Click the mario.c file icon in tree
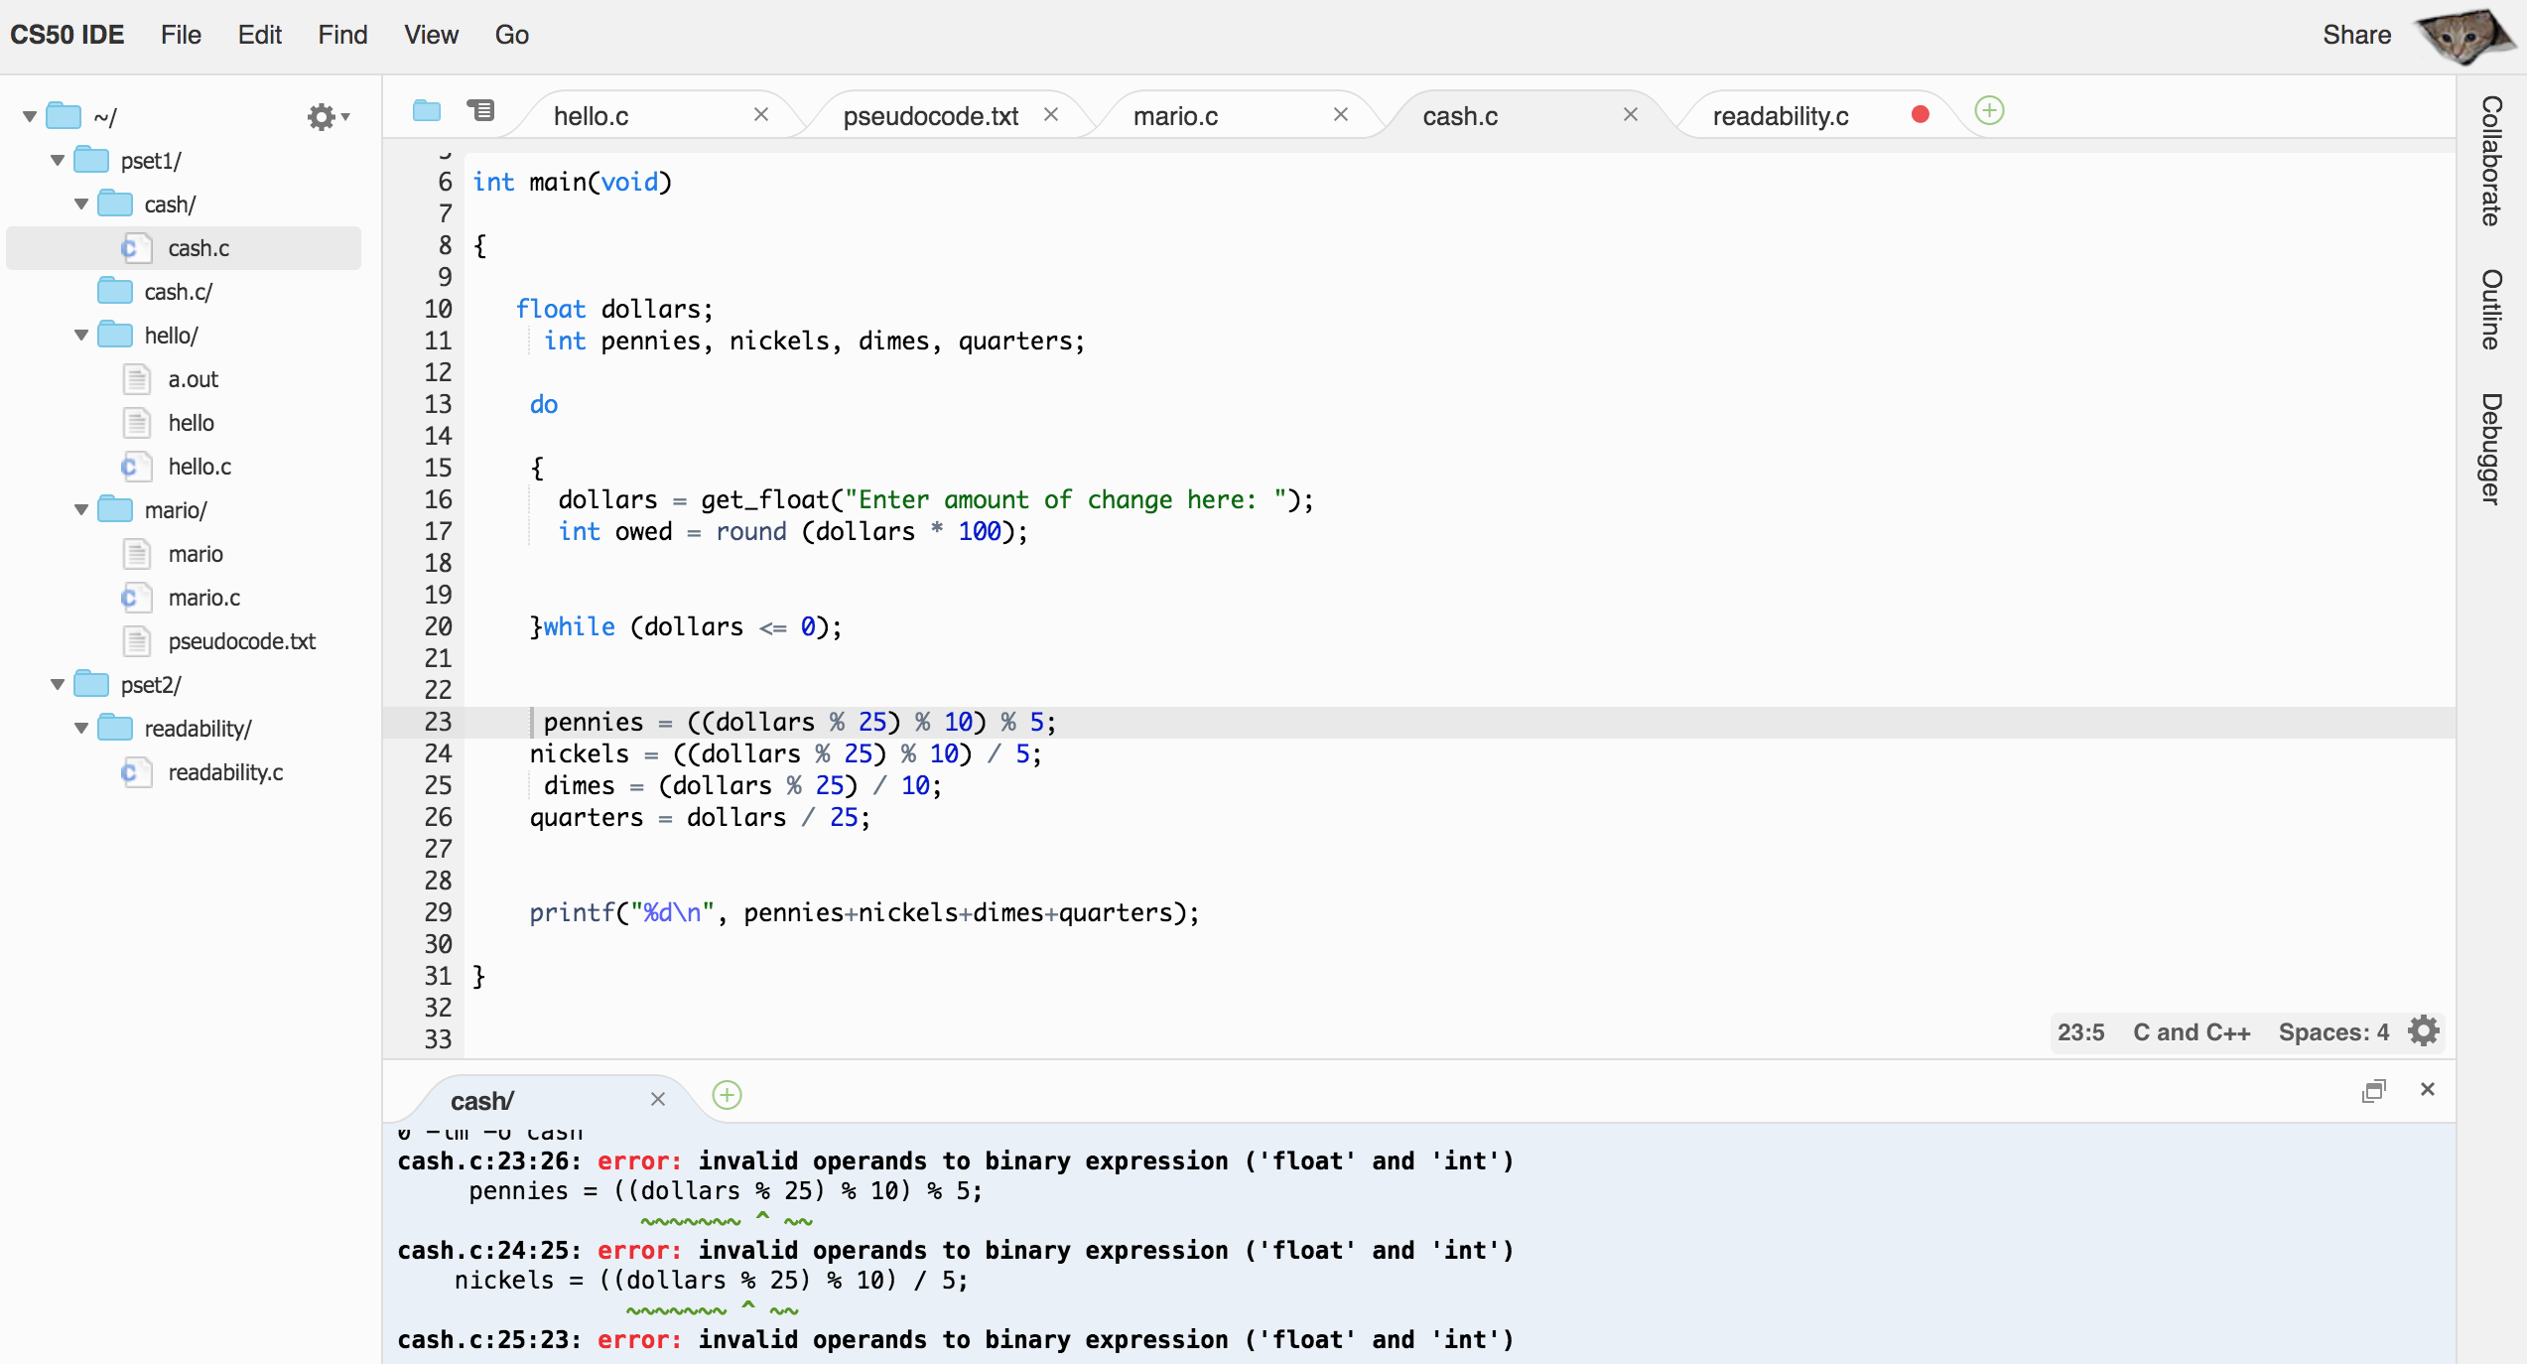The width and height of the screenshot is (2527, 1364). tap(136, 598)
